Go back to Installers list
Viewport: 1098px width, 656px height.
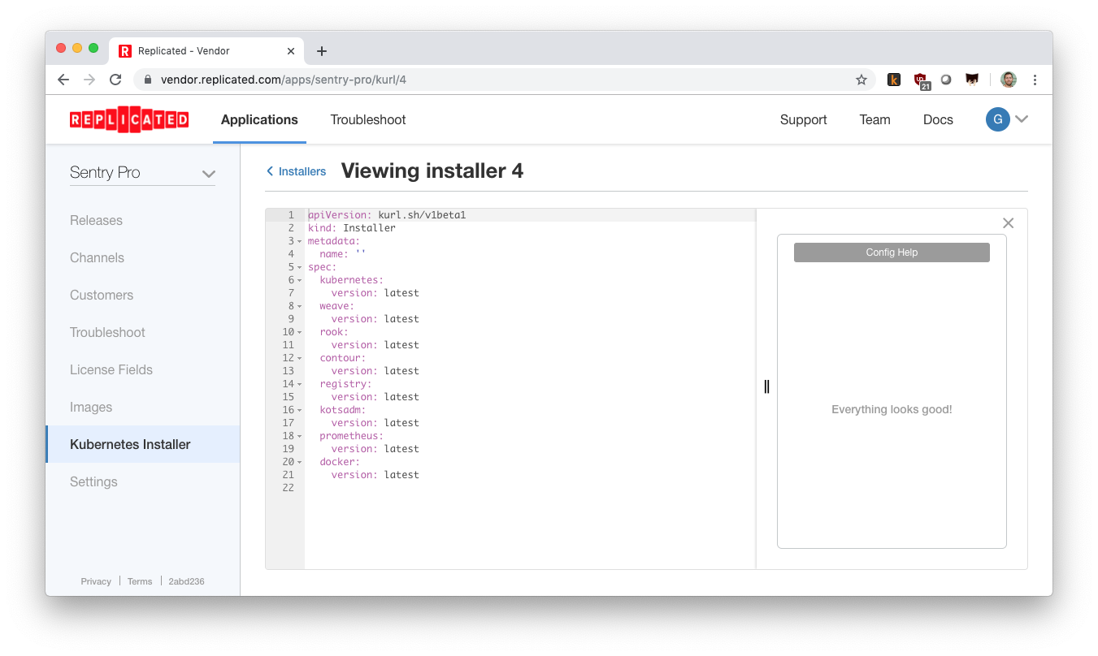297,171
